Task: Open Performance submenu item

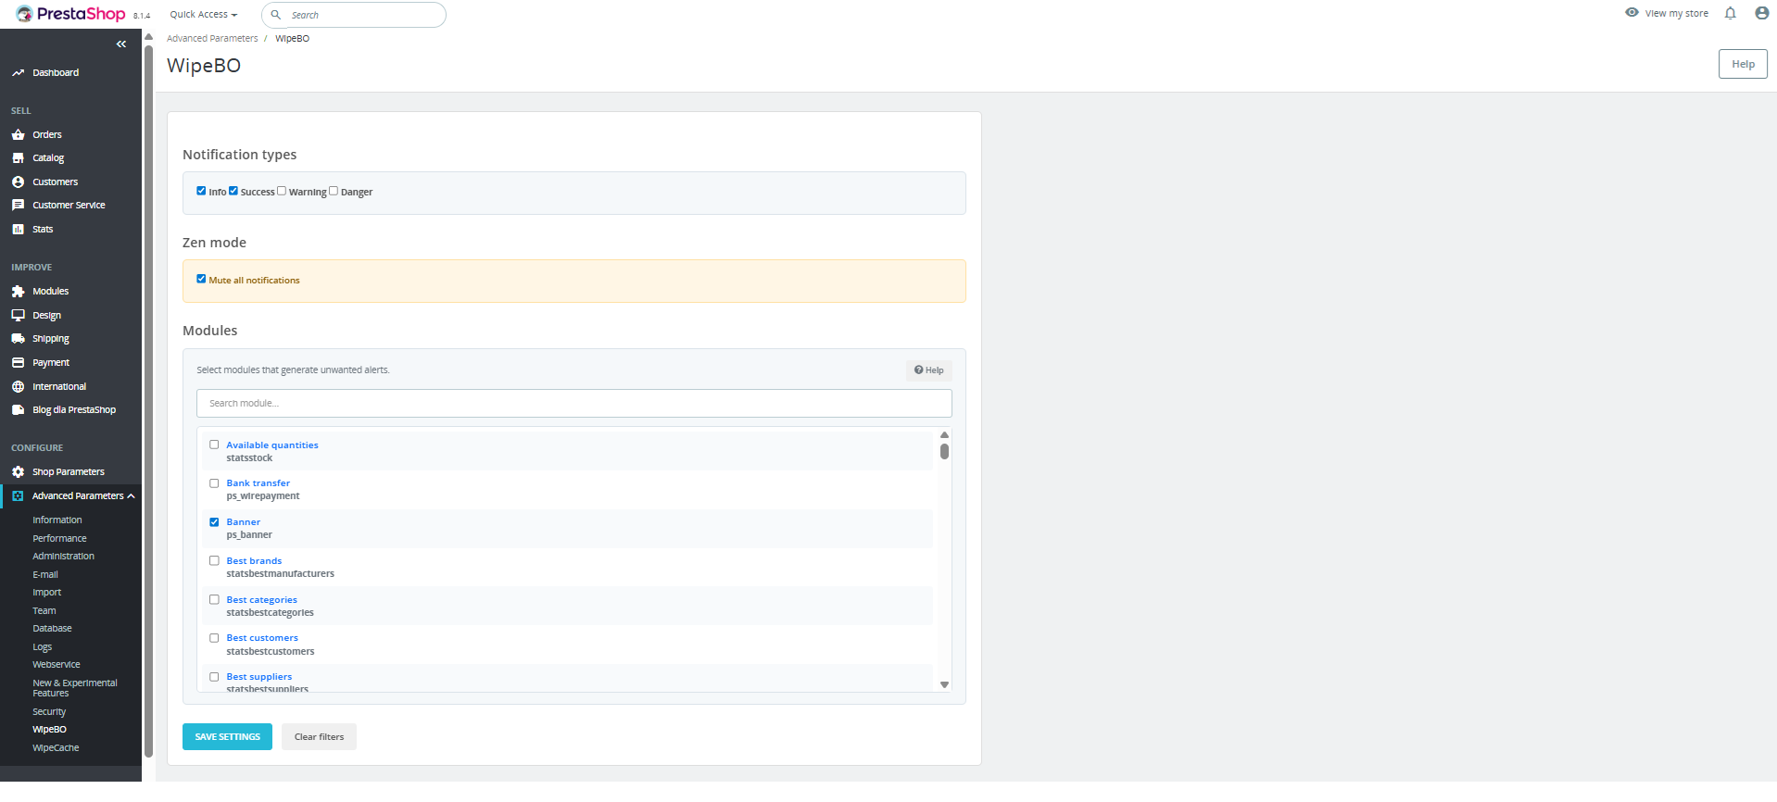Action: [x=59, y=538]
